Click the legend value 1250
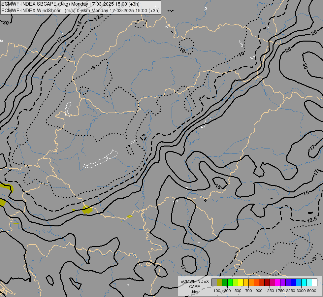The height and width of the screenshot is (297, 323). click(x=270, y=291)
